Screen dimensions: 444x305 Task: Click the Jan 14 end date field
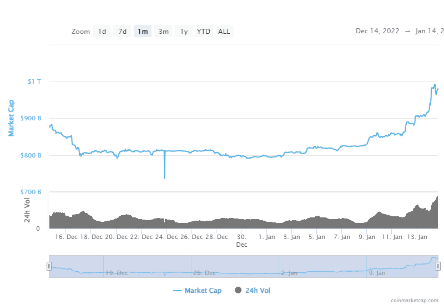(x=429, y=31)
